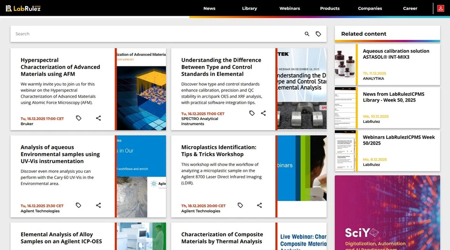
Task: Click the Agilent environmental samples thumbnail
Action: click(x=142, y=176)
